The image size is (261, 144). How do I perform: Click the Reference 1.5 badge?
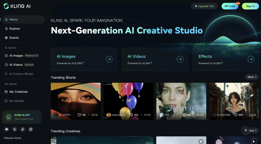pos(32,56)
